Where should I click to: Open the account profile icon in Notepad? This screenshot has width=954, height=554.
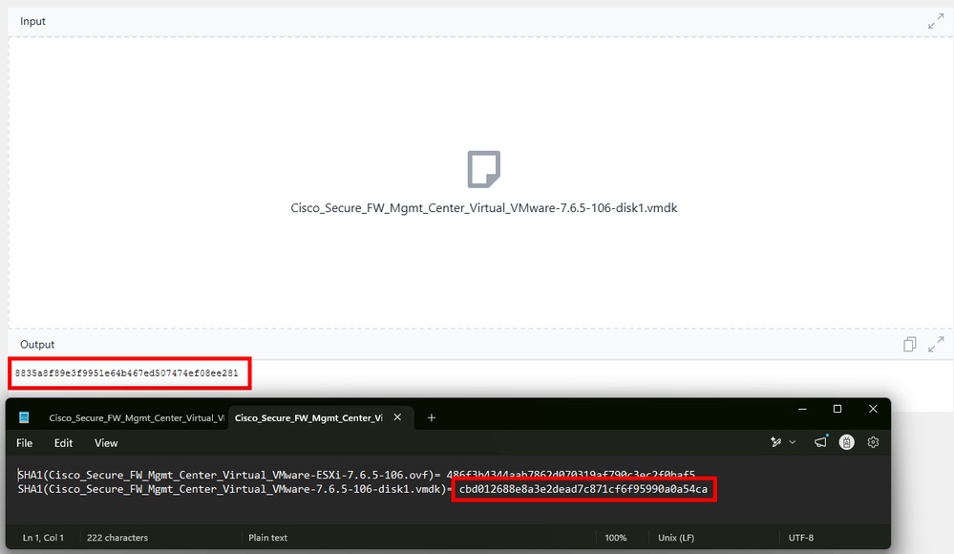(x=846, y=442)
